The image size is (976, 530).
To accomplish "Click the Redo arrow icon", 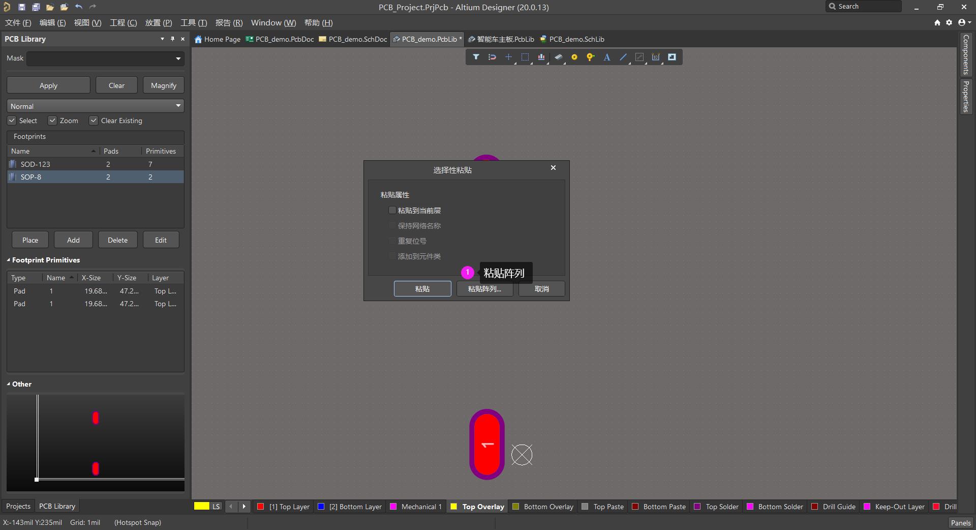I will point(93,7).
